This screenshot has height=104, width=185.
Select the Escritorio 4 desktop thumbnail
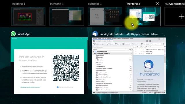click(143, 16)
